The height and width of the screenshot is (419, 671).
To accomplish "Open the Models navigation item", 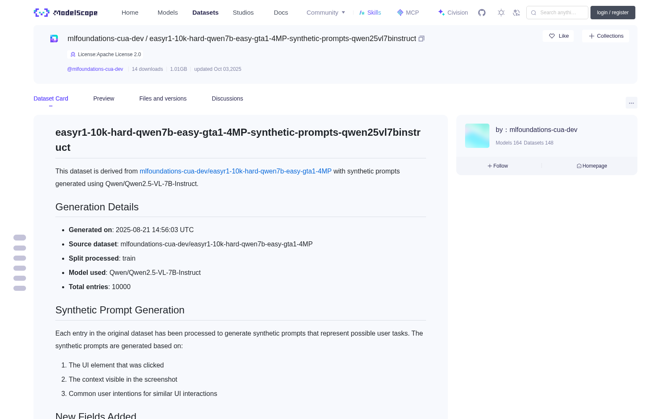I will [x=168, y=13].
